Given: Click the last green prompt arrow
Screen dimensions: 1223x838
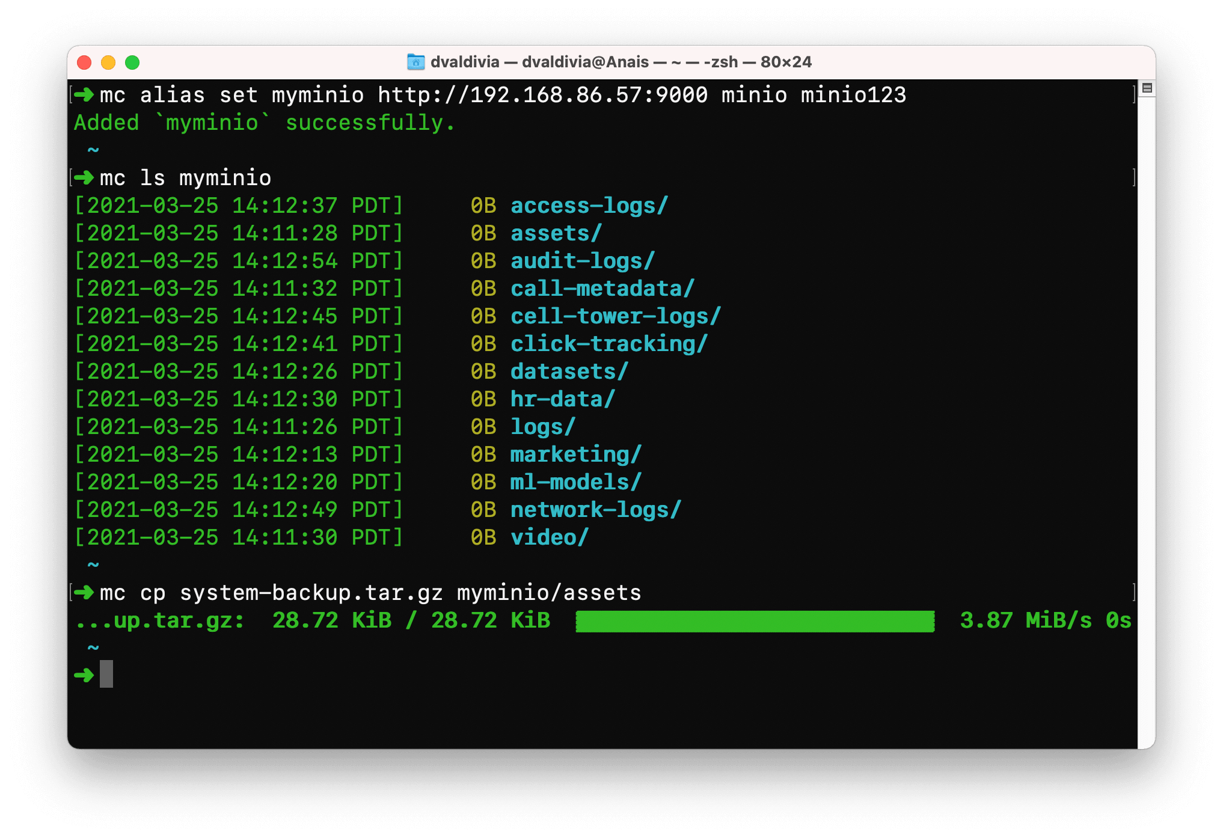Looking at the screenshot, I should click(x=84, y=675).
